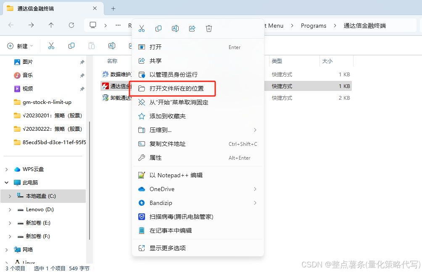
Task: Unpin 视频 using its pin icon
Action: tap(82, 89)
